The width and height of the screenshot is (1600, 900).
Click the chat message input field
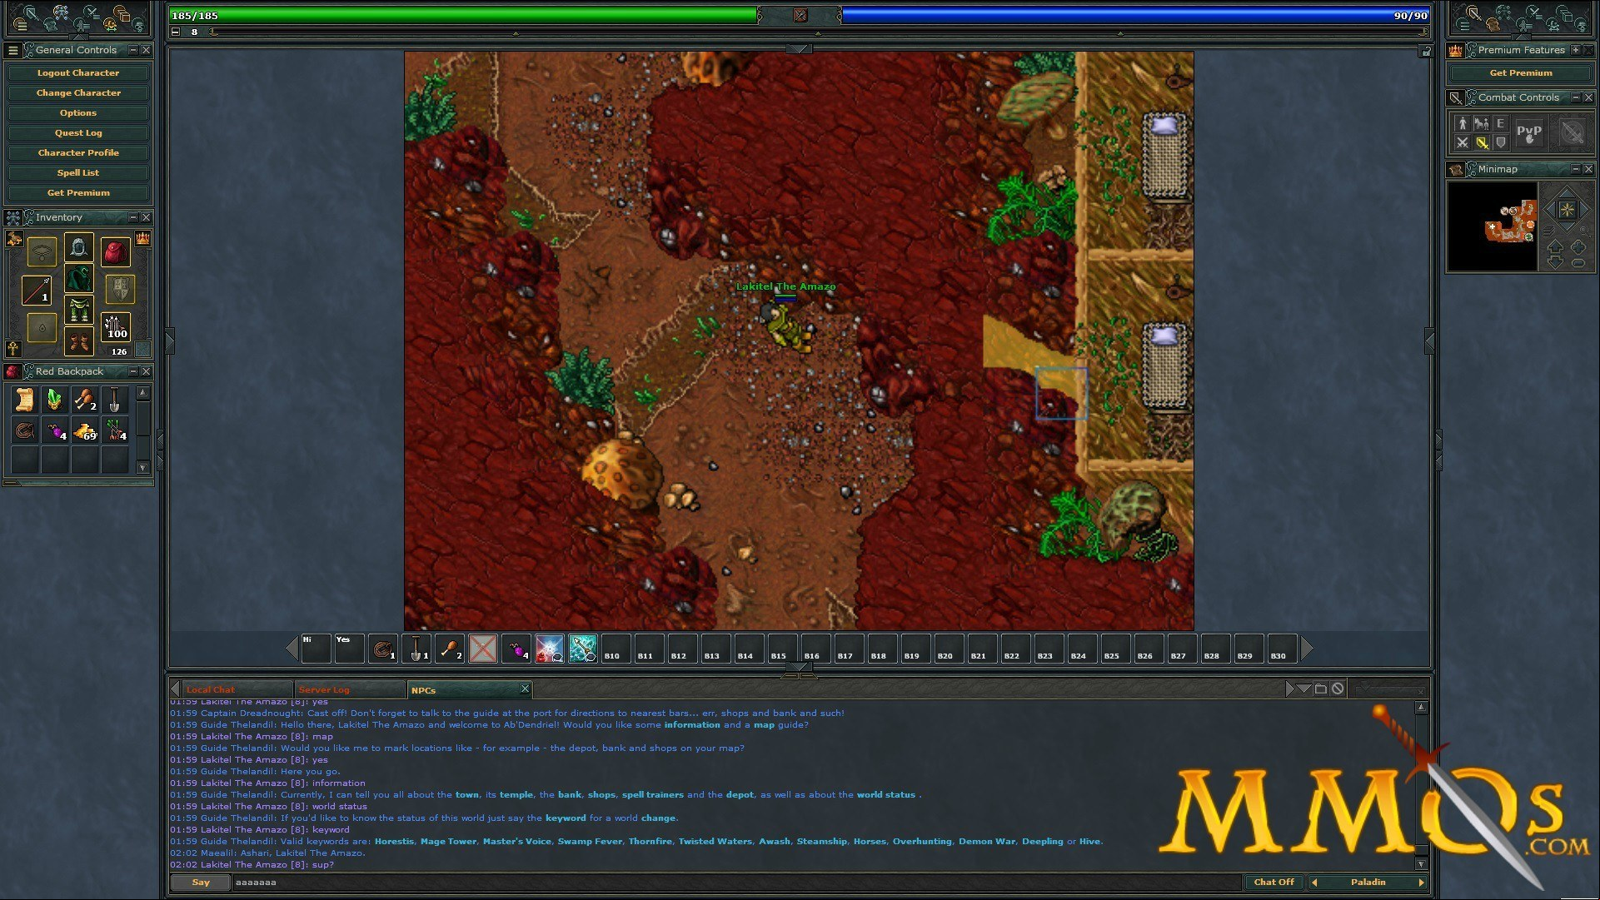(x=736, y=883)
